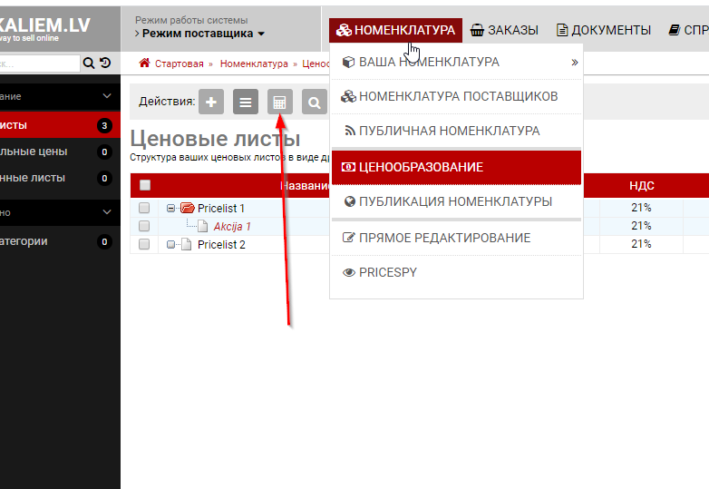Click the search history clock icon
Screen dimensions: 709x489
pos(105,64)
